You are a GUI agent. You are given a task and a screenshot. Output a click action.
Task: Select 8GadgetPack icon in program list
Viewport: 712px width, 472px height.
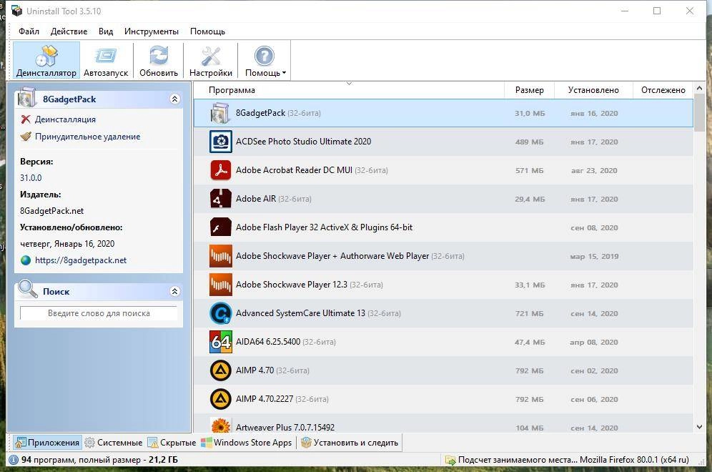coord(221,113)
